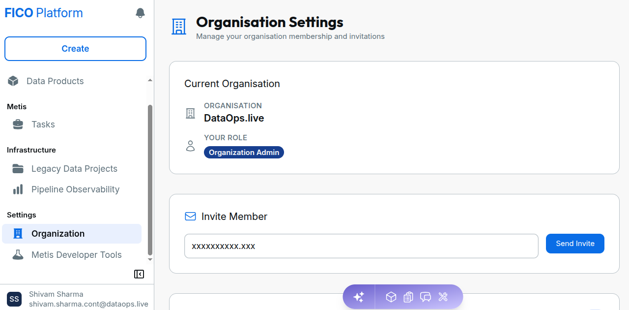Image resolution: width=629 pixels, height=310 pixels.
Task: Open the chat bubbles icon in floating toolbar
Action: click(x=426, y=297)
